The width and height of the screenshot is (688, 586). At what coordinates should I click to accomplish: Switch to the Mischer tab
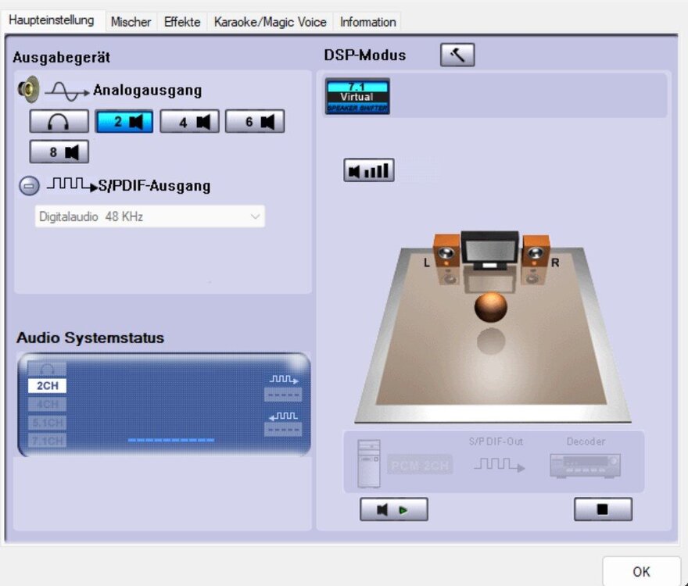click(x=131, y=22)
